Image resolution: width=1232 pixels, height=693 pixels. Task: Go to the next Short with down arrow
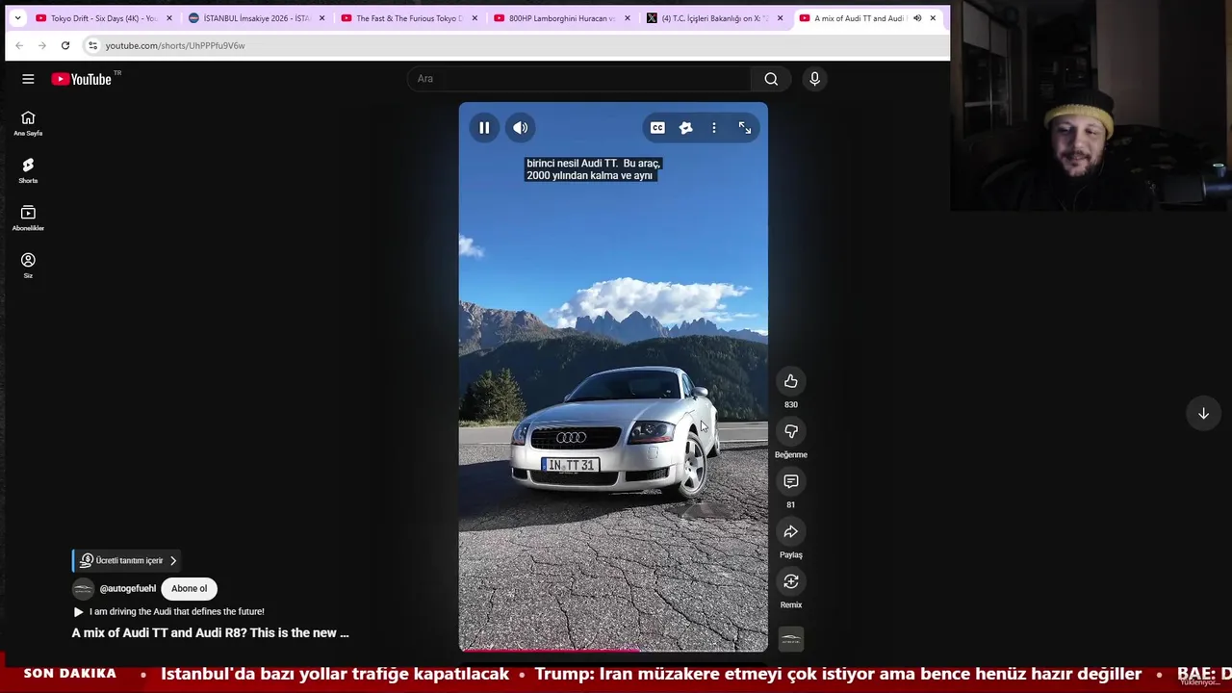(x=1203, y=414)
